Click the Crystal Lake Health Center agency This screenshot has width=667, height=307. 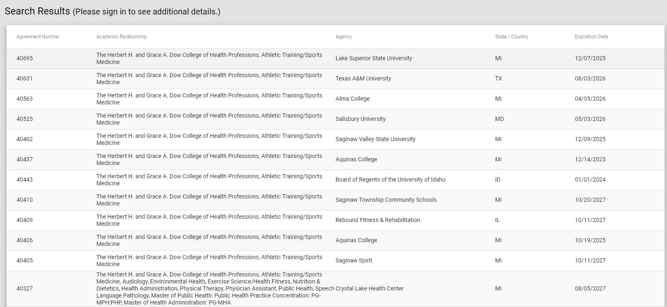click(x=370, y=288)
